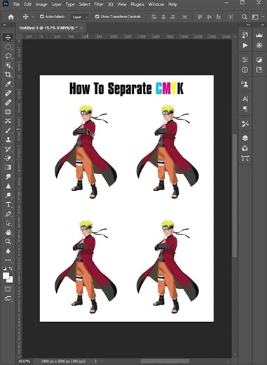Select the Move tool in the toolbar
Screen dimensions: 267x365
(x=8, y=38)
